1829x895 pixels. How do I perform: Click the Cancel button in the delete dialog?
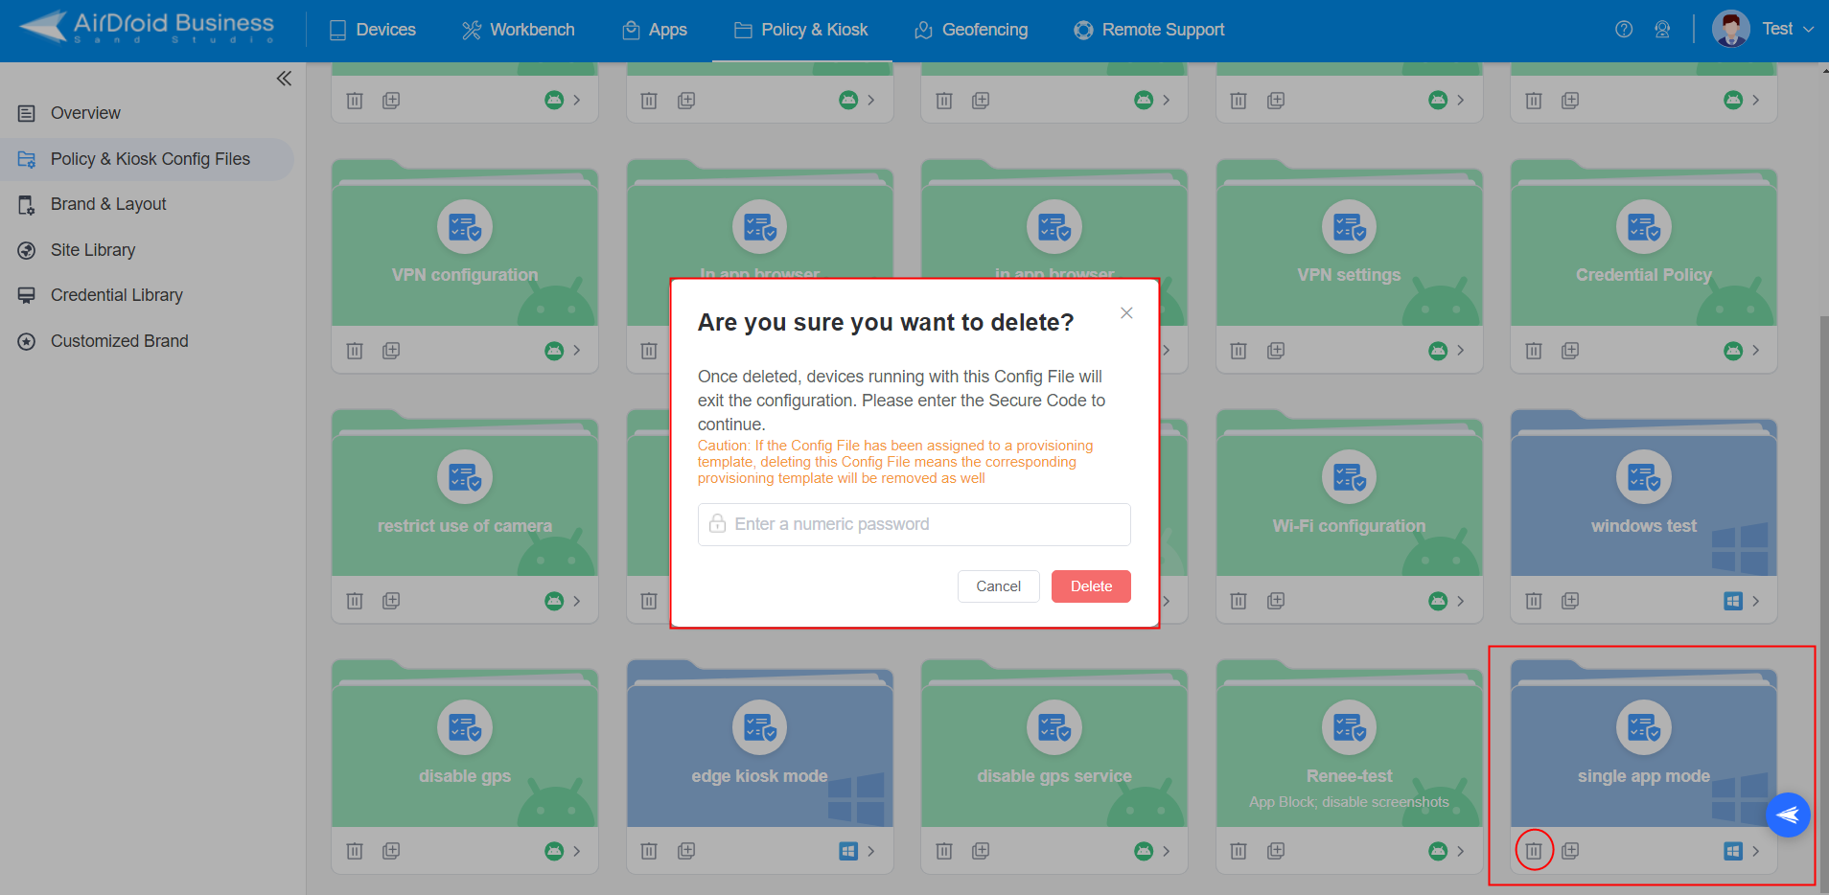pyautogui.click(x=998, y=585)
